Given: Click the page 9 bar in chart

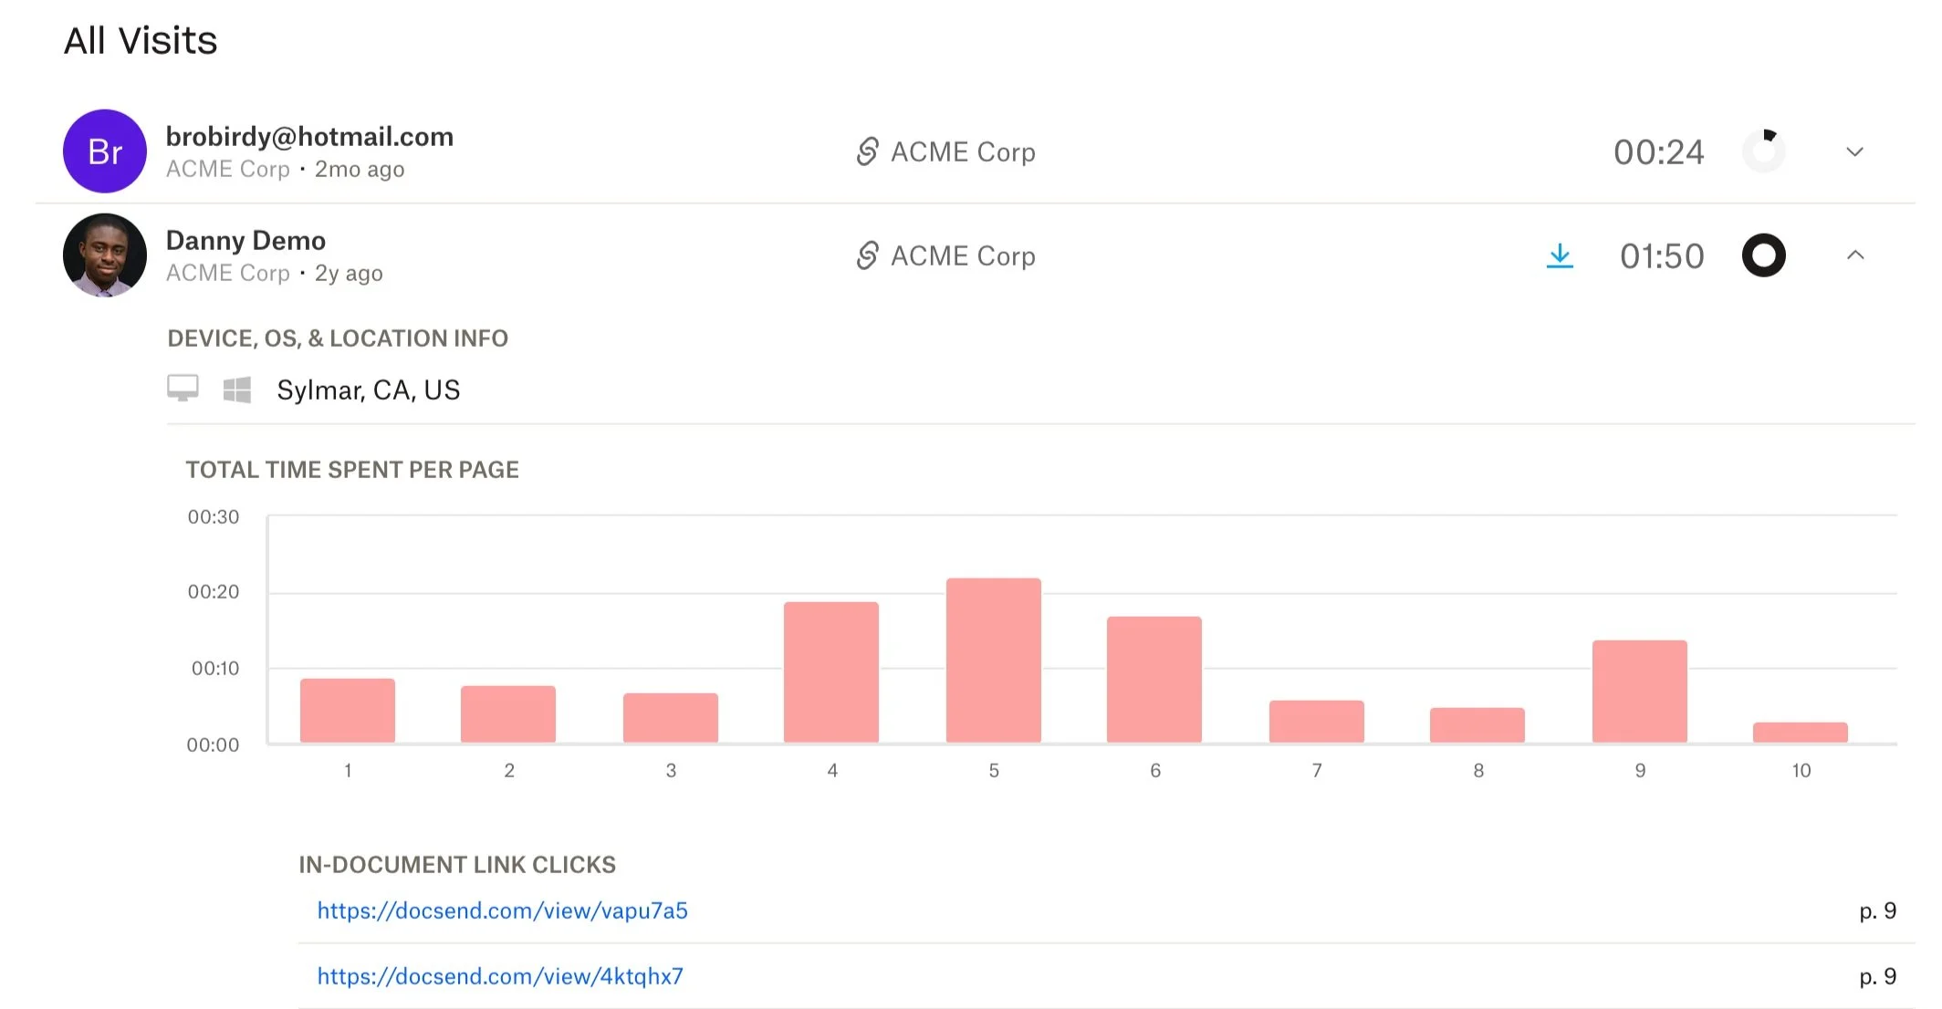Looking at the screenshot, I should (x=1639, y=692).
